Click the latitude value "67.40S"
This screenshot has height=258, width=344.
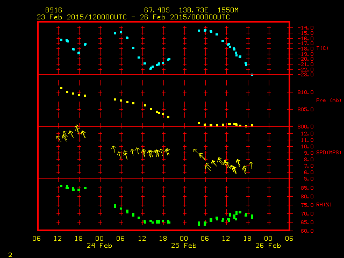point(157,10)
